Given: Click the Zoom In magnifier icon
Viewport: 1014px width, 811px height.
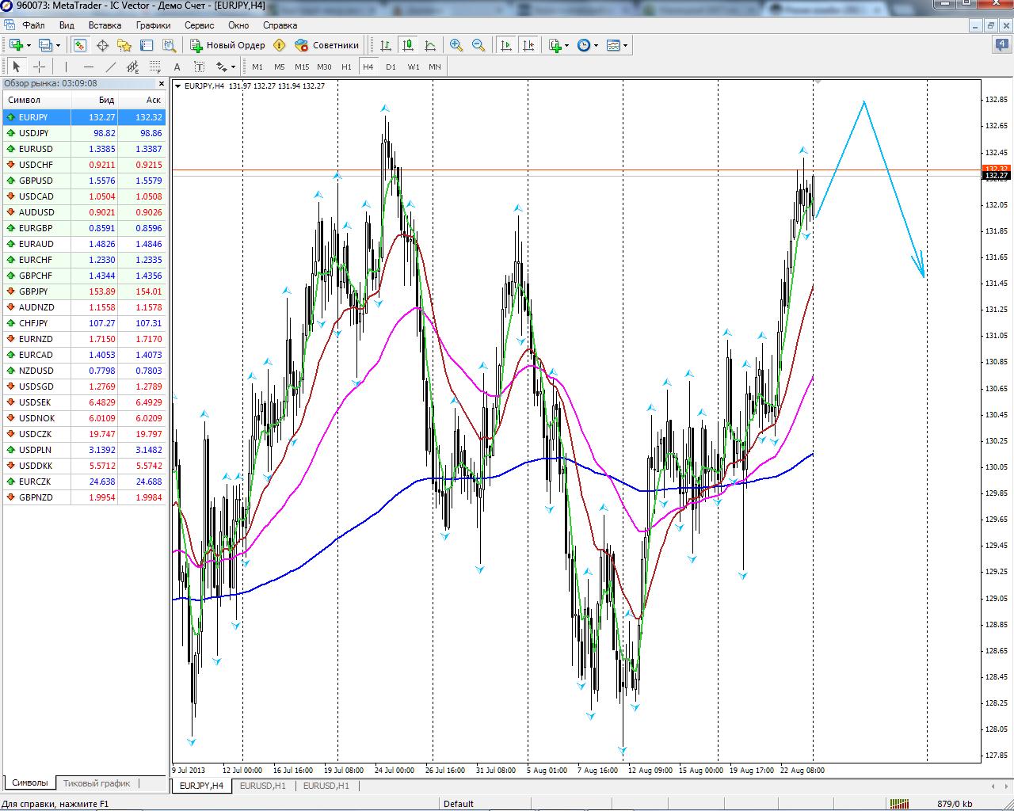Looking at the screenshot, I should click(456, 45).
